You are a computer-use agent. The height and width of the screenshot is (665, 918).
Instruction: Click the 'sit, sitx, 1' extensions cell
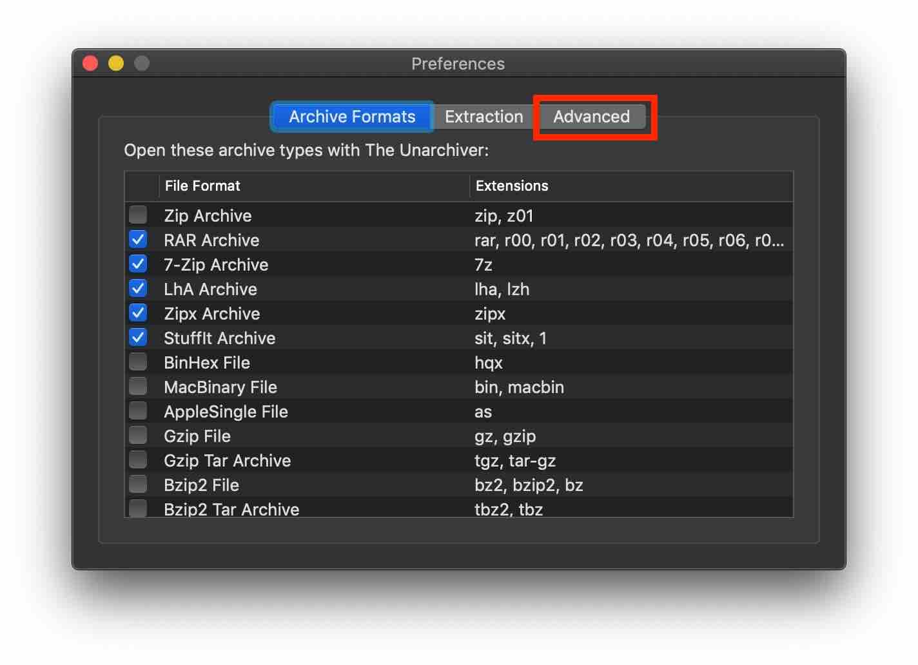511,338
